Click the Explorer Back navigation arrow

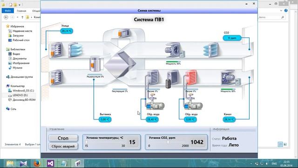tap(6, 17)
